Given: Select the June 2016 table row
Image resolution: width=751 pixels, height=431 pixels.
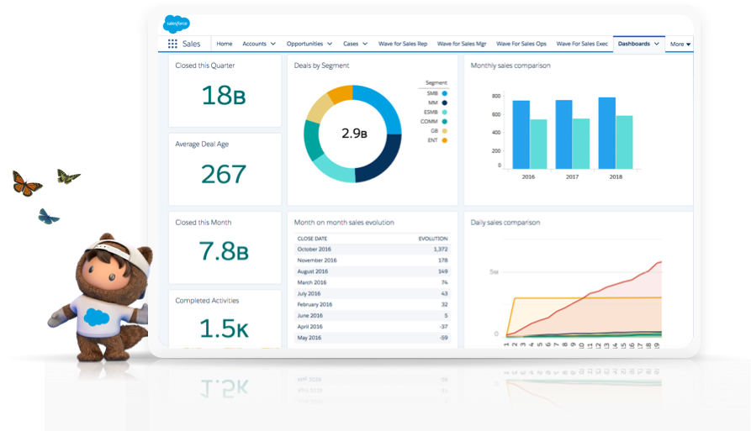Looking at the screenshot, I should tap(373, 315).
